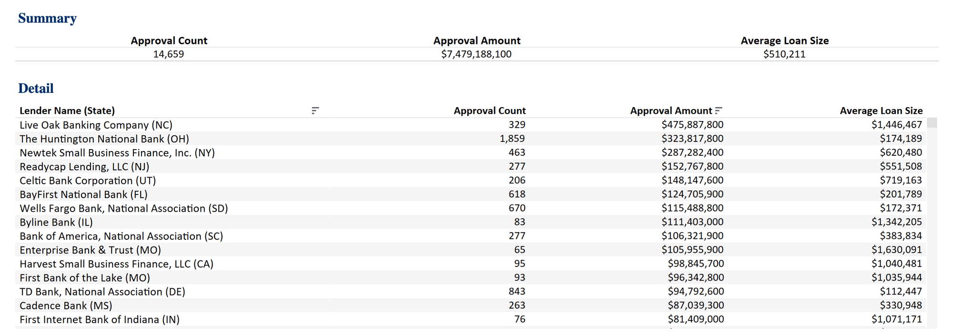Image resolution: width=953 pixels, height=334 pixels.
Task: Click approval amount $87,039,300
Action: (x=696, y=305)
